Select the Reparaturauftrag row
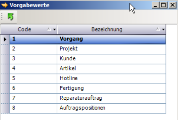The image size is (178, 120). coord(88,98)
